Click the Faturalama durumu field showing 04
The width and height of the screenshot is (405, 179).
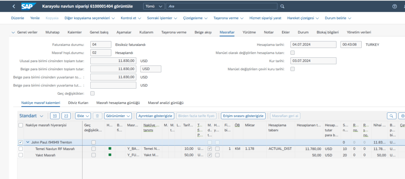pos(101,44)
